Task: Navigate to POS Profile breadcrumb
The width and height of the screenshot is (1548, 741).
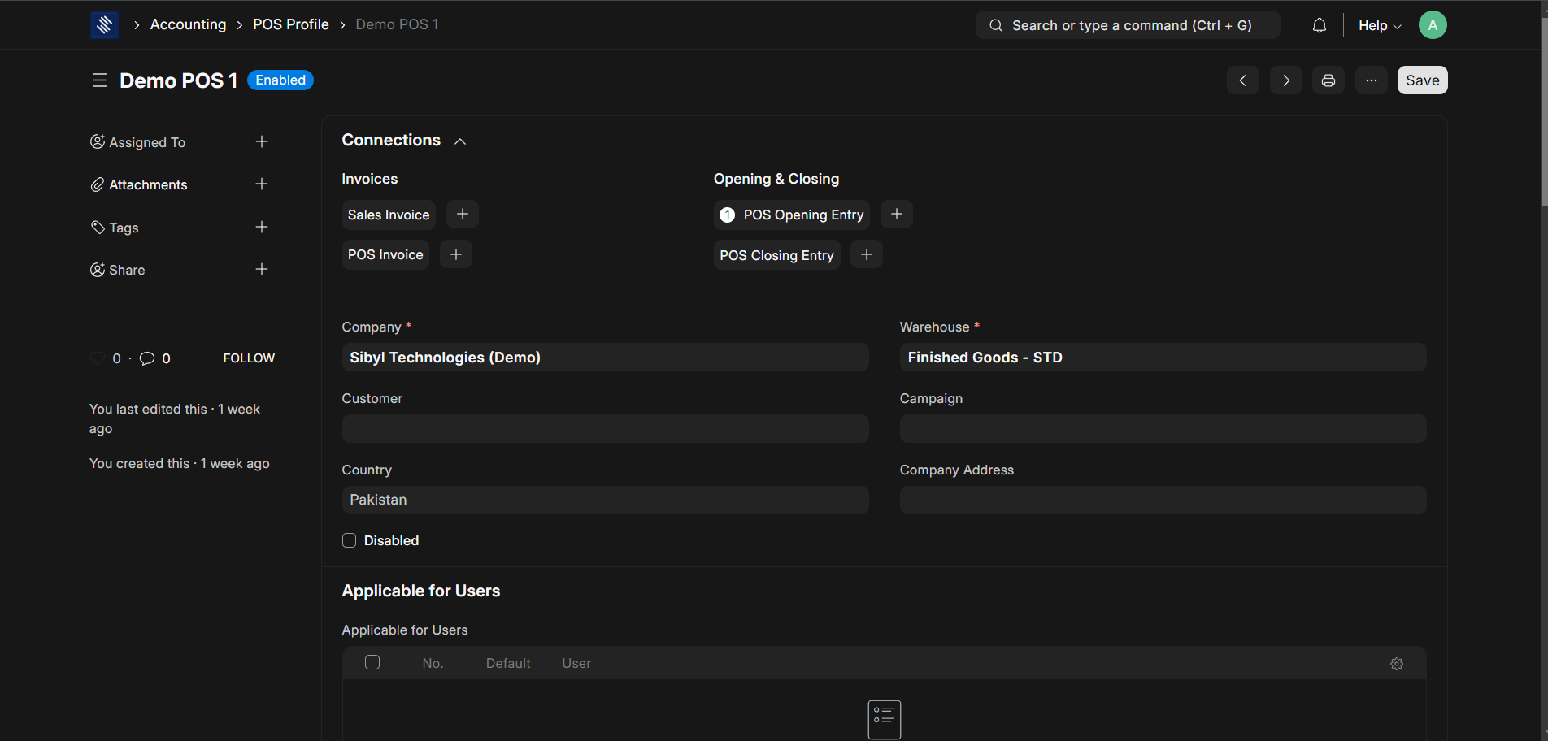Action: [290, 24]
